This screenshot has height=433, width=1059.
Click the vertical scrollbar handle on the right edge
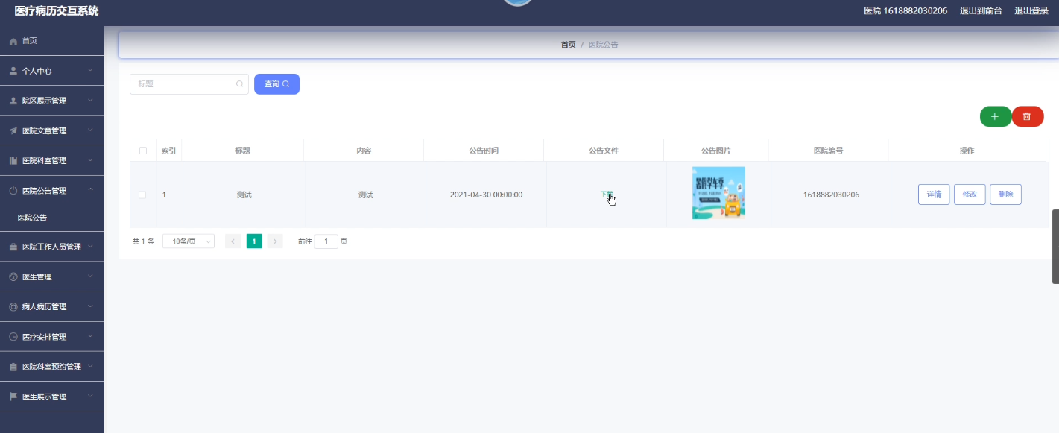1055,247
